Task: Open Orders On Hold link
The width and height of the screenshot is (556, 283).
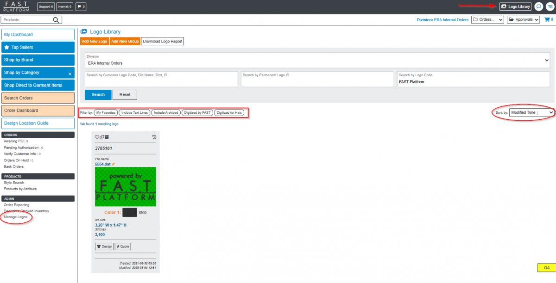Action: click(17, 160)
